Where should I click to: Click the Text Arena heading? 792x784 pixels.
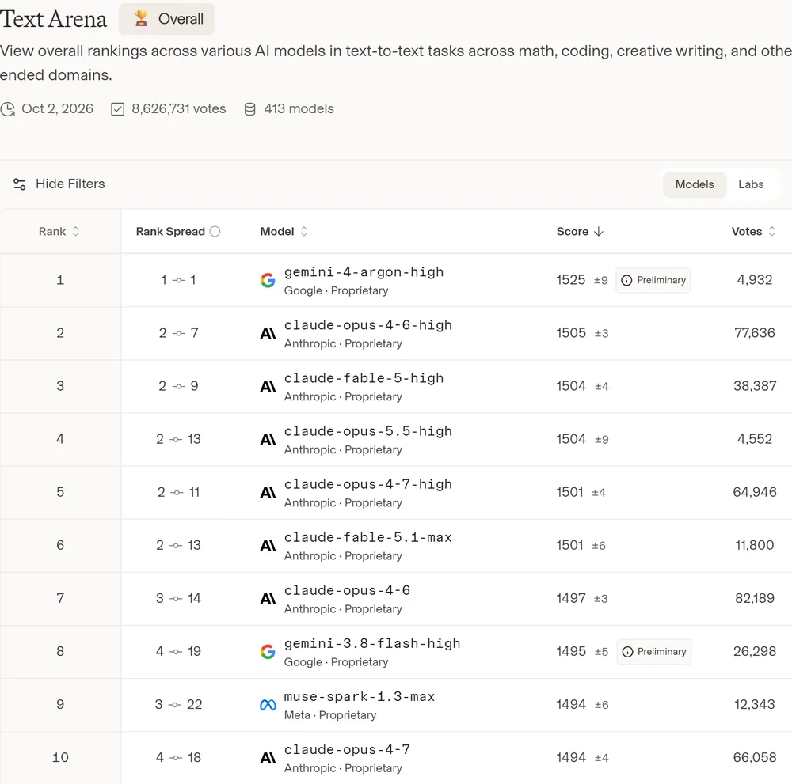(x=54, y=19)
